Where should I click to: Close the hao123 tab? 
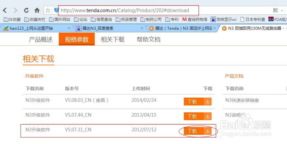69,28
